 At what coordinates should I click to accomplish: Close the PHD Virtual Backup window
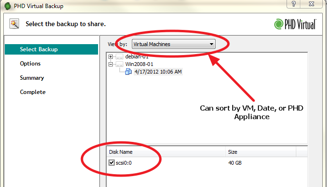tap(311, 4)
